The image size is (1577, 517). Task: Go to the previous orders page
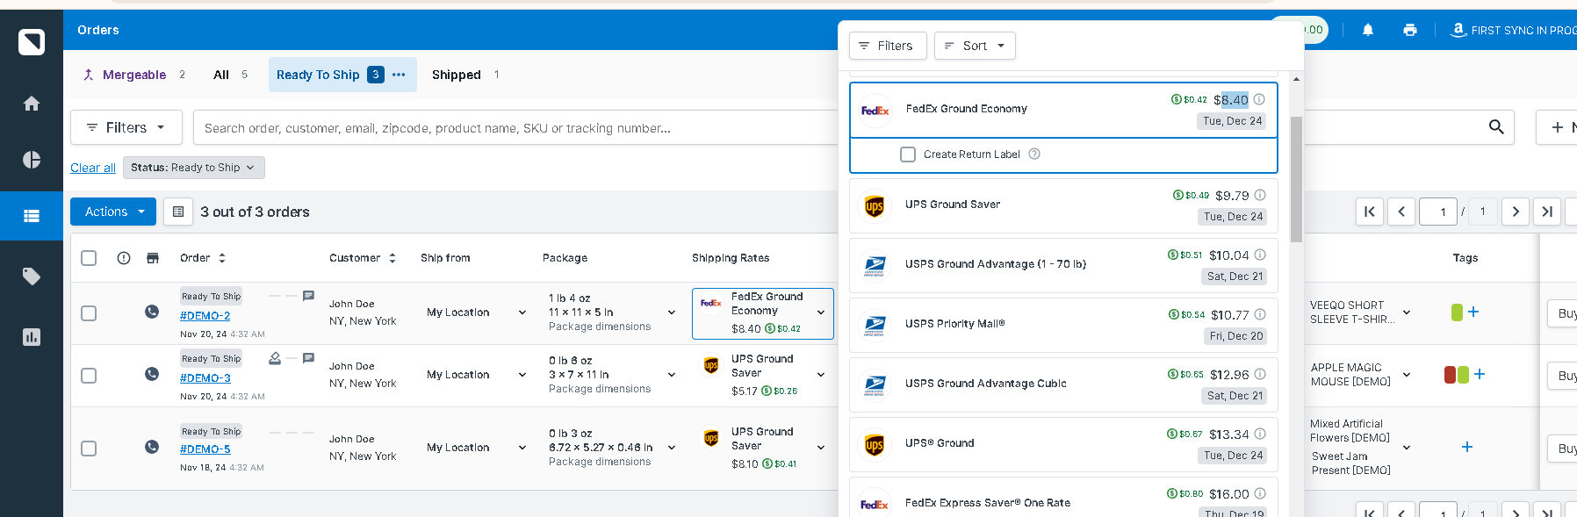coord(1401,212)
